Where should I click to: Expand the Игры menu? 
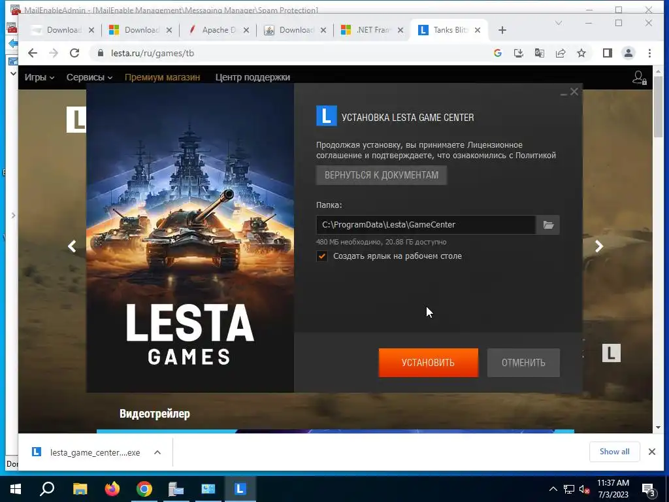click(x=39, y=77)
